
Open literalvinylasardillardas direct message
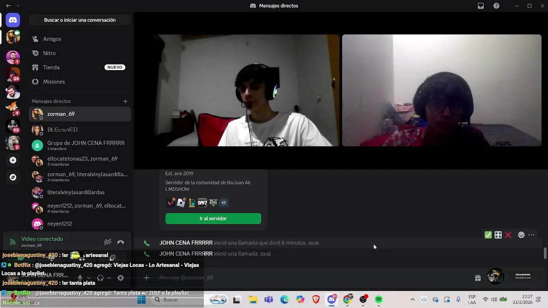pos(80,192)
